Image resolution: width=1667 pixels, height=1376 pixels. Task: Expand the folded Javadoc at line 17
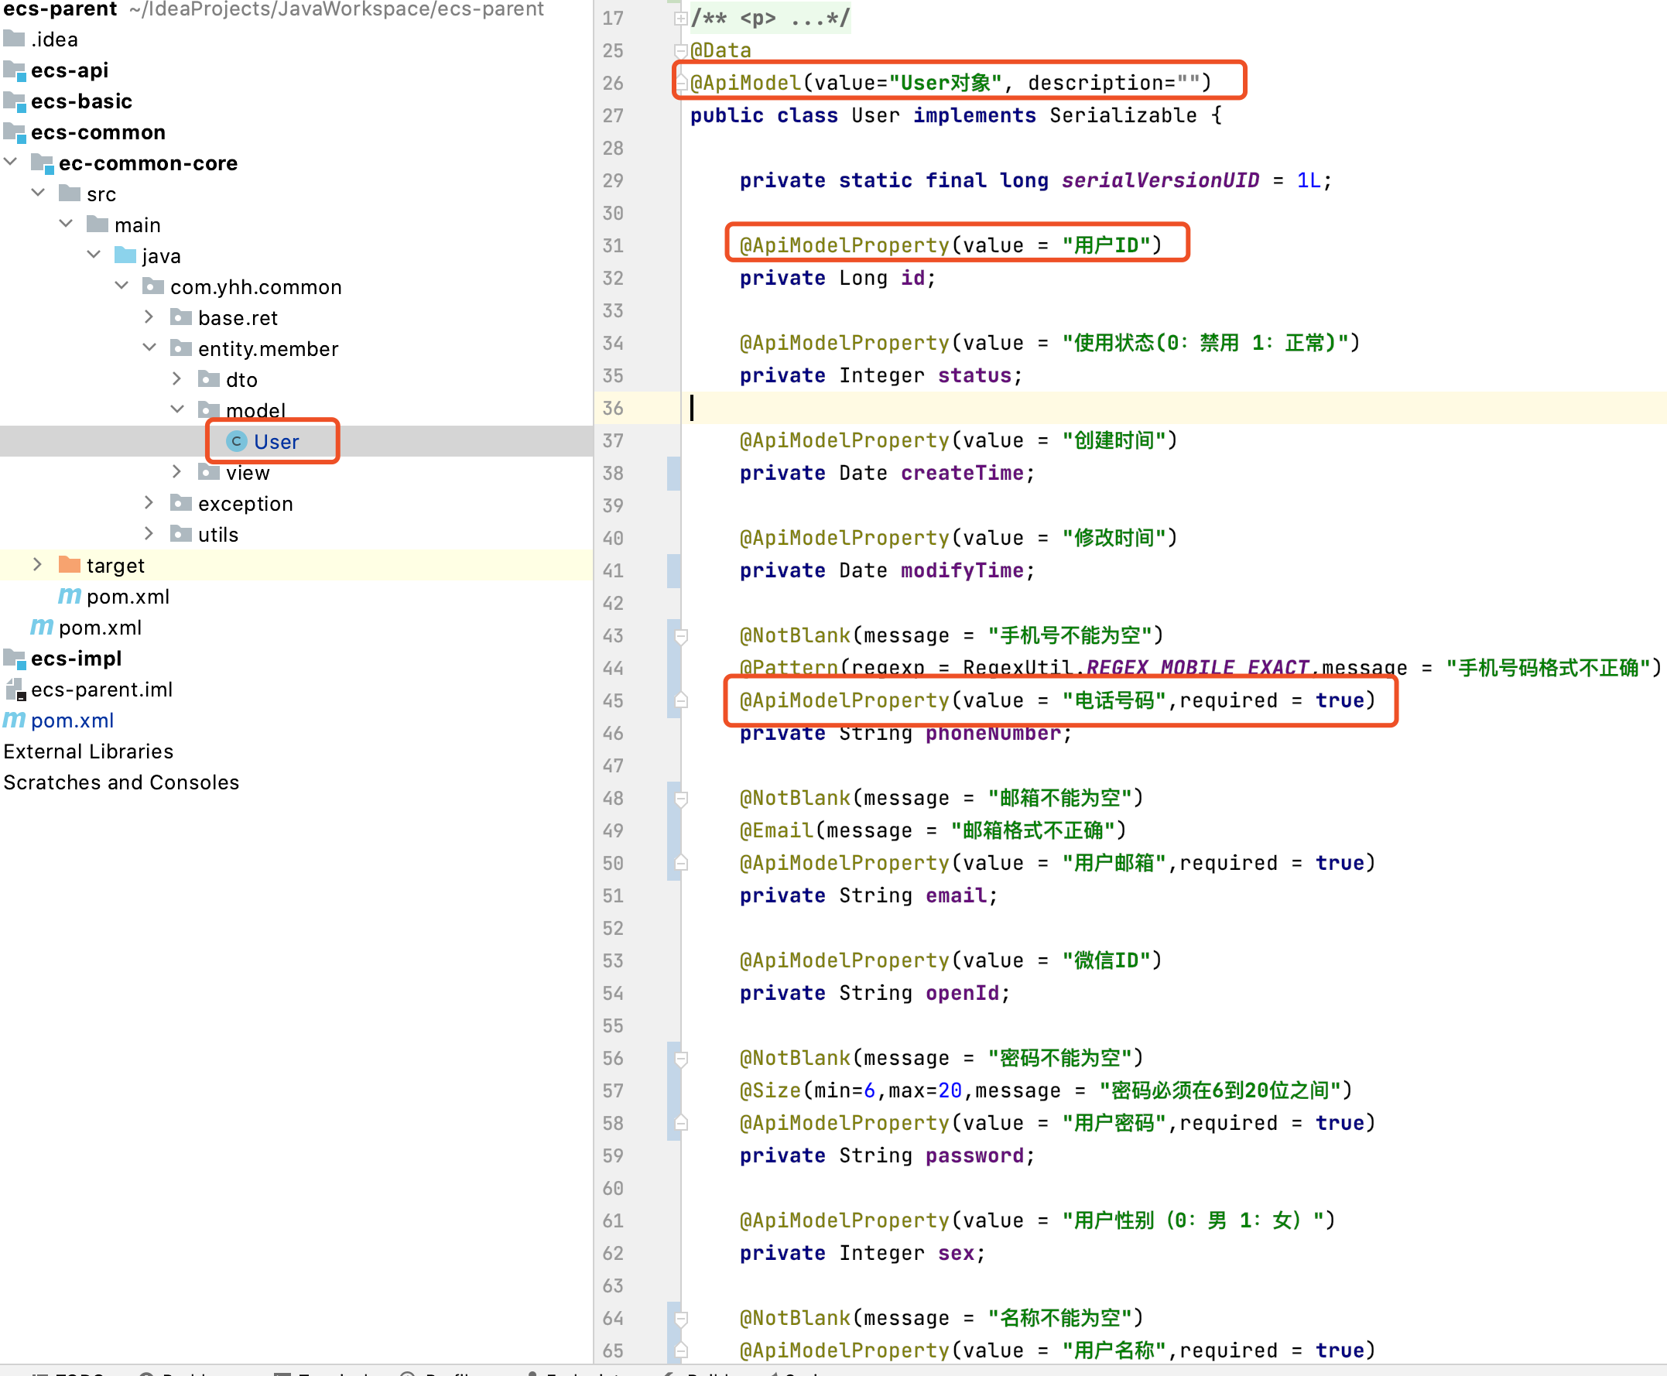coord(680,19)
